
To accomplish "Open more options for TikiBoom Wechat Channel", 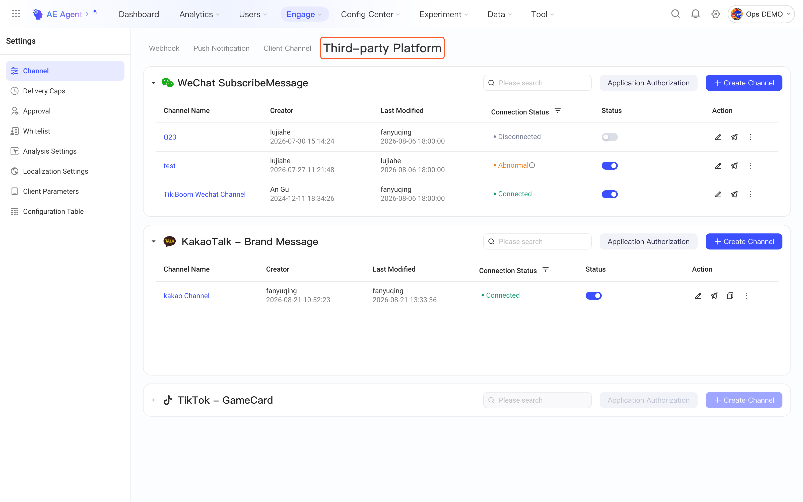I will (750, 194).
